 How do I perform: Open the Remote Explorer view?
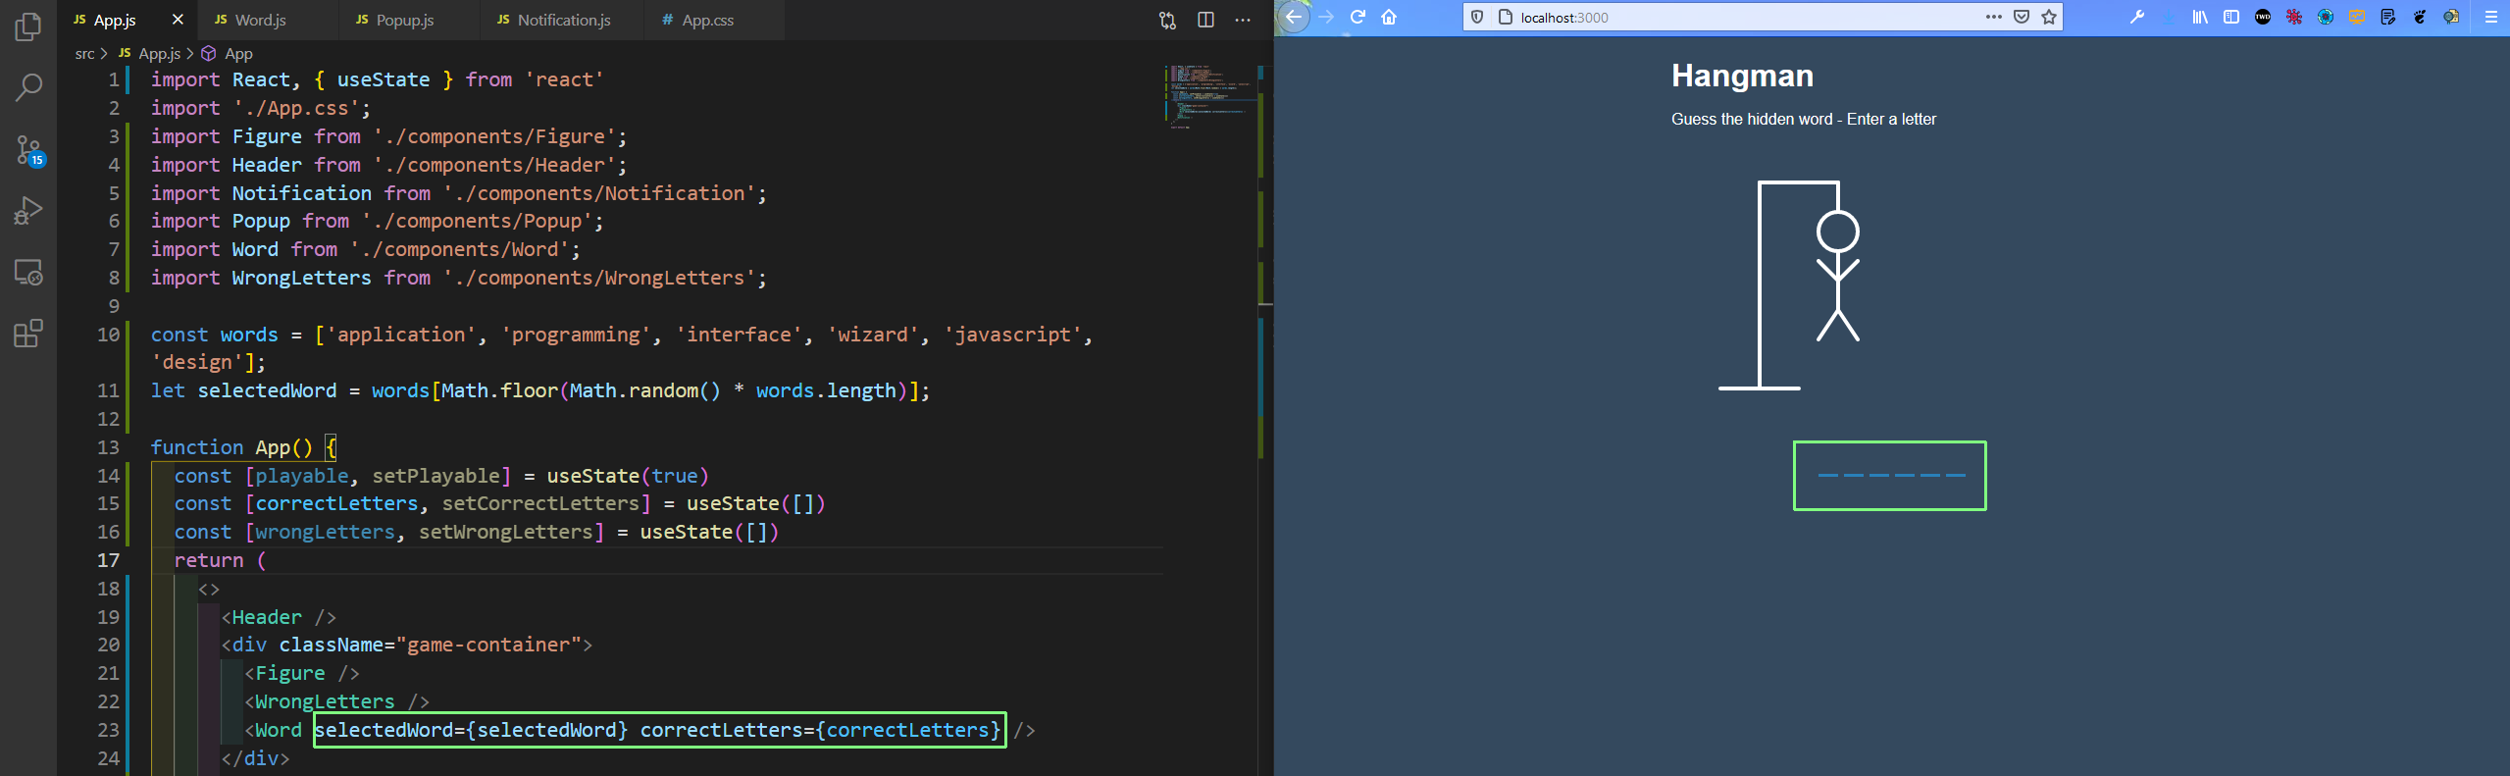point(28,272)
